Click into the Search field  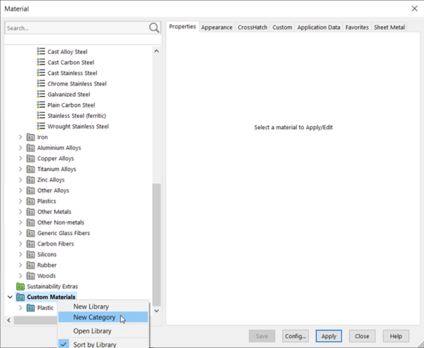tap(76, 28)
